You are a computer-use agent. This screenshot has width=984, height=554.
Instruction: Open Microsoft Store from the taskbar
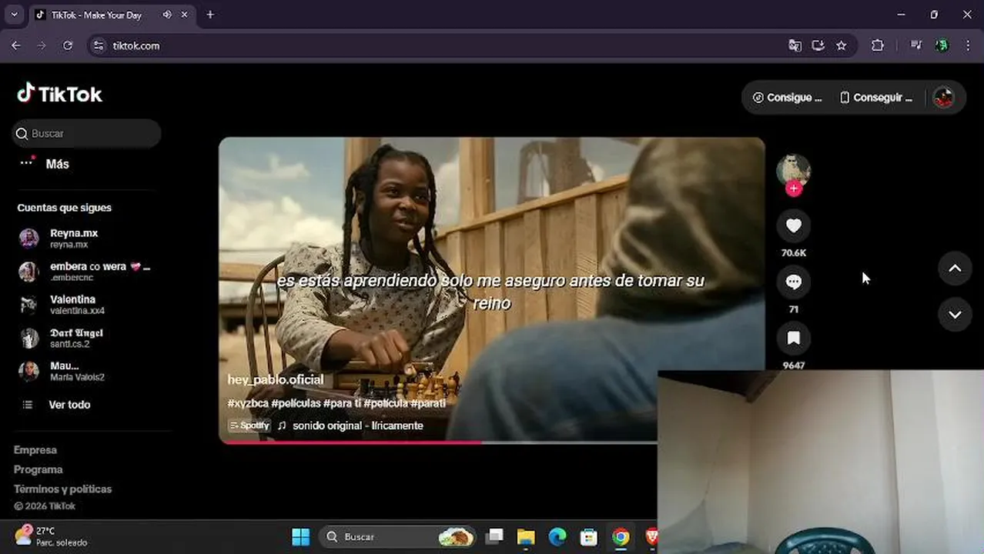589,536
